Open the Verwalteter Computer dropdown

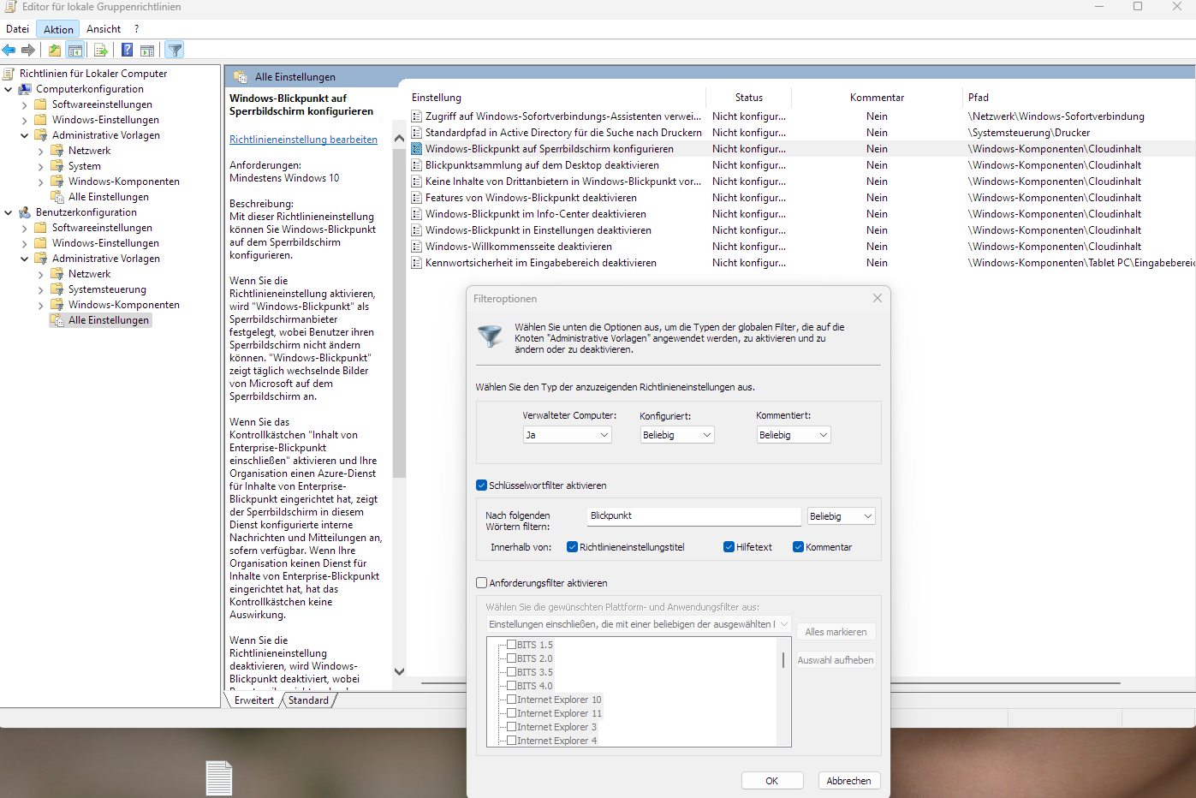pyautogui.click(x=567, y=434)
